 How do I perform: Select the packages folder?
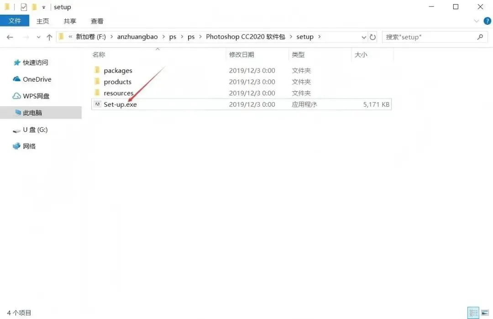(x=118, y=70)
